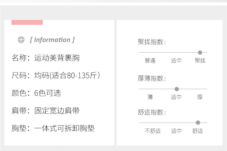Viewport: 227px width, 151px height.
Task: Select the 不舒适 label on comfort scale
Action: pyautogui.click(x=153, y=131)
